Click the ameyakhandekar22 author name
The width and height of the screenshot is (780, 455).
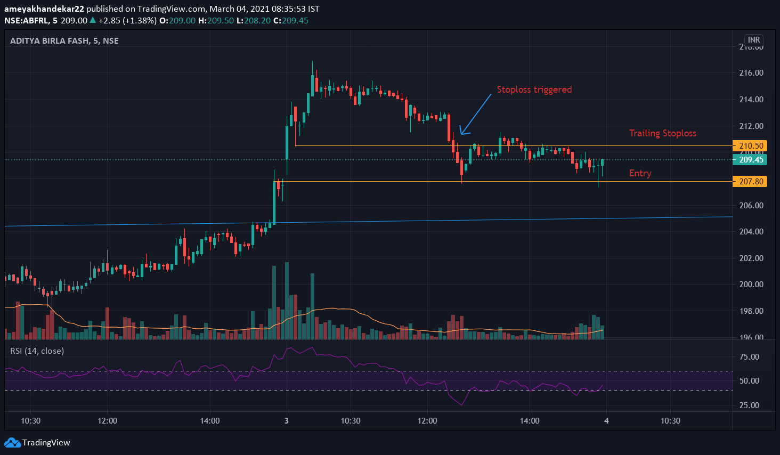[x=44, y=9]
